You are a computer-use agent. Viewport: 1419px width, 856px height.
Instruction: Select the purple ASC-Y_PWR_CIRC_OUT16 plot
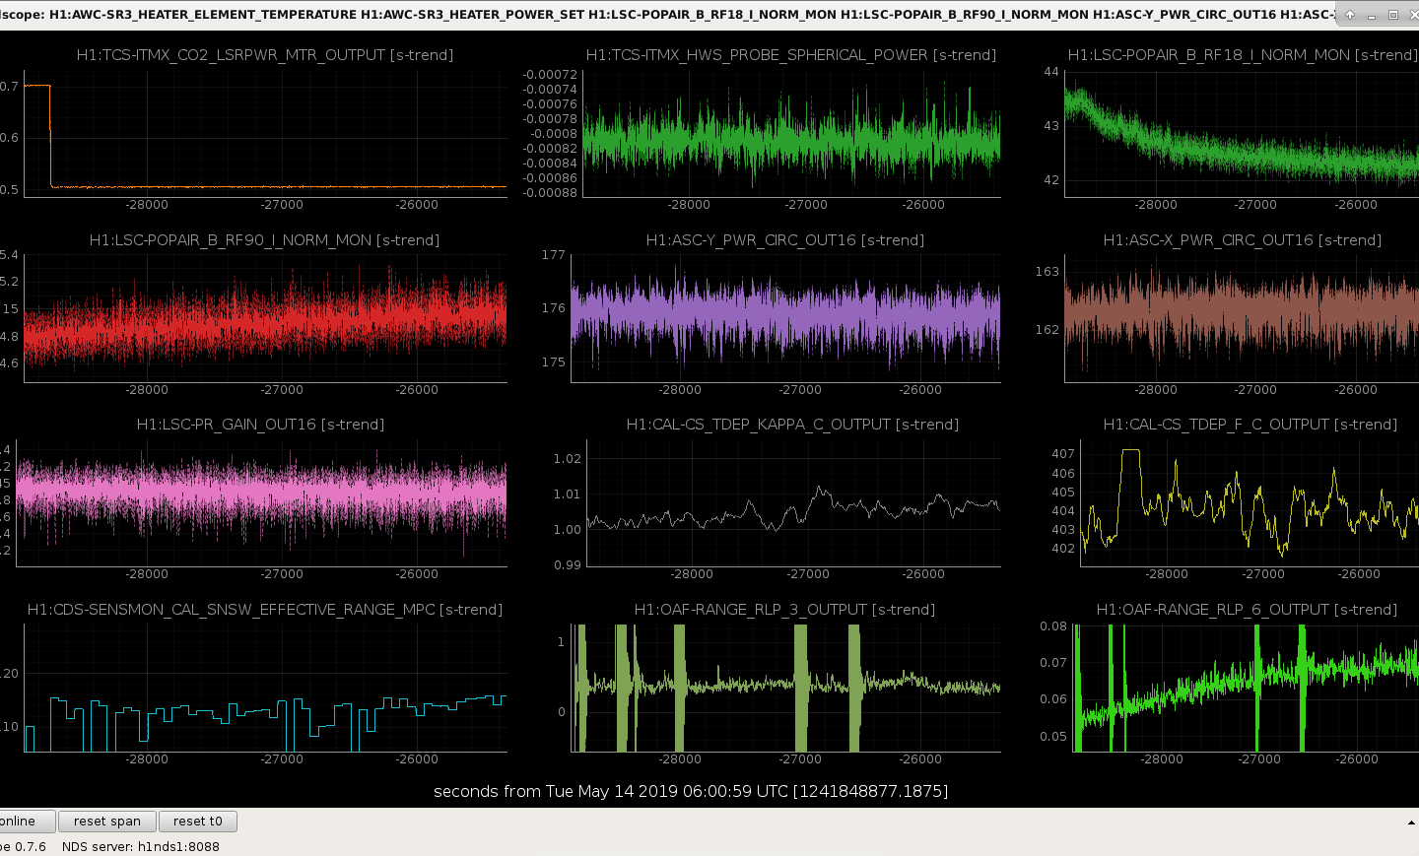(785, 318)
